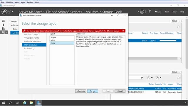The width and height of the screenshot is (188, 106).
Task: Click the forward navigation arrow
Action: coord(9,12)
